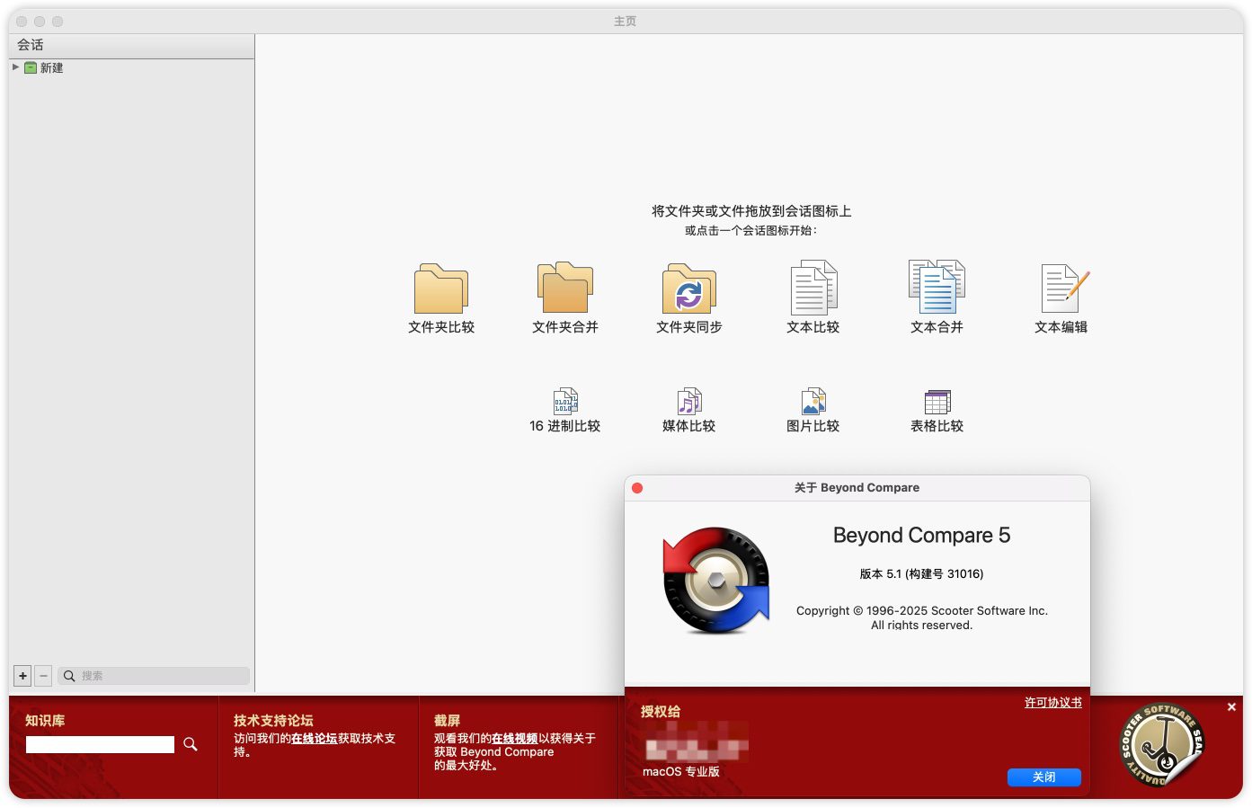Click the blue 关闭 button in About dialog
Screen dimensions: 1252x808
pos(1043,777)
